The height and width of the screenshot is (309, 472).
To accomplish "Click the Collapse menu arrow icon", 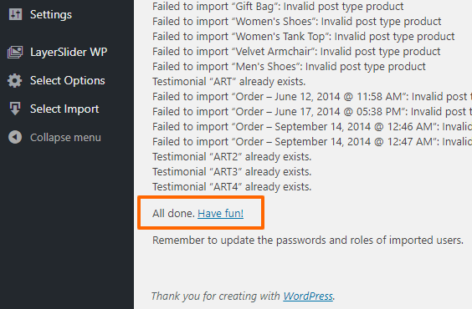I will [15, 137].
